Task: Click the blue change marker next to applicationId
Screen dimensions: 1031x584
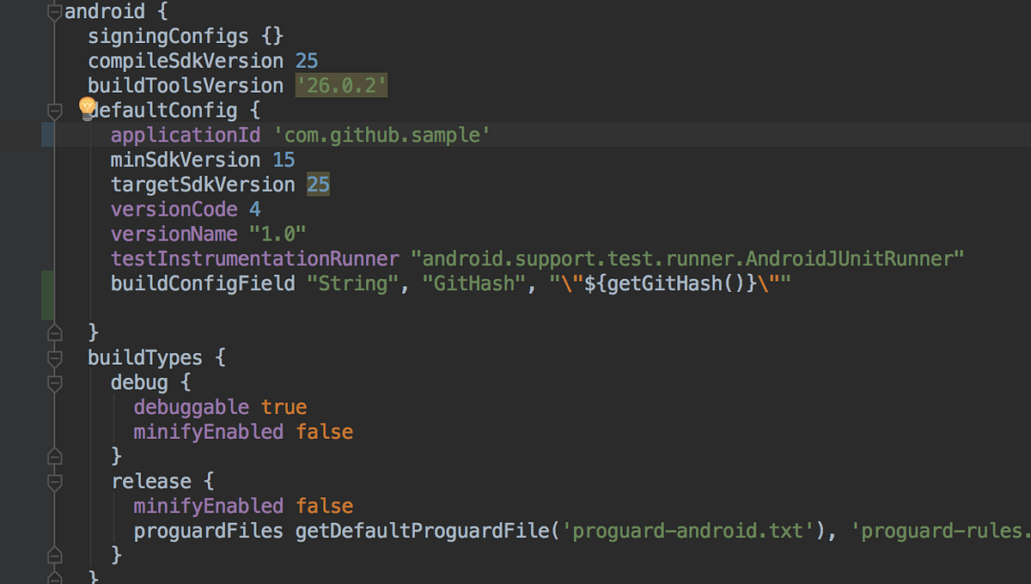Action: 47,135
